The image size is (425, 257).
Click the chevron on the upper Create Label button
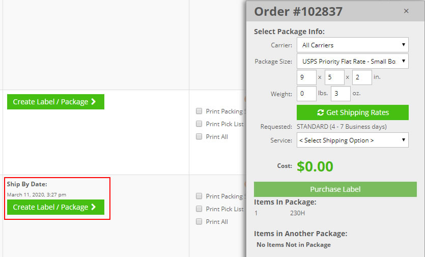[93, 102]
